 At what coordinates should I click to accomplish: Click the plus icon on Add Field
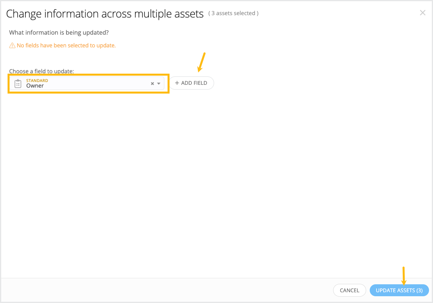click(177, 83)
